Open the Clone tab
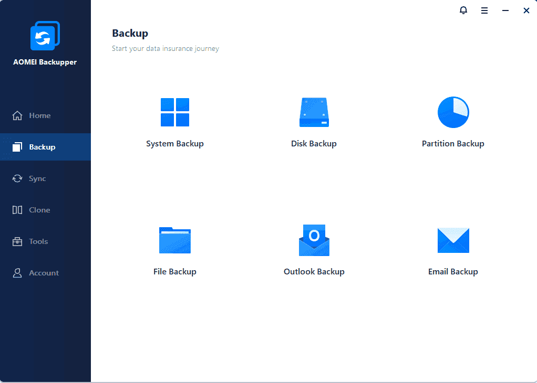 45,210
